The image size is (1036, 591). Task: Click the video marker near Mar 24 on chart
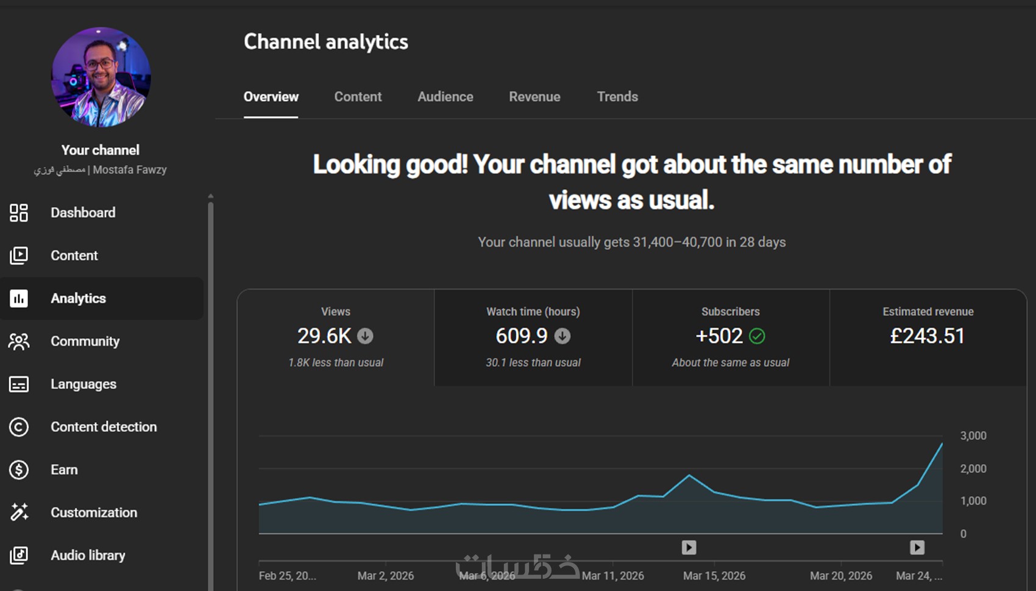coord(917,548)
